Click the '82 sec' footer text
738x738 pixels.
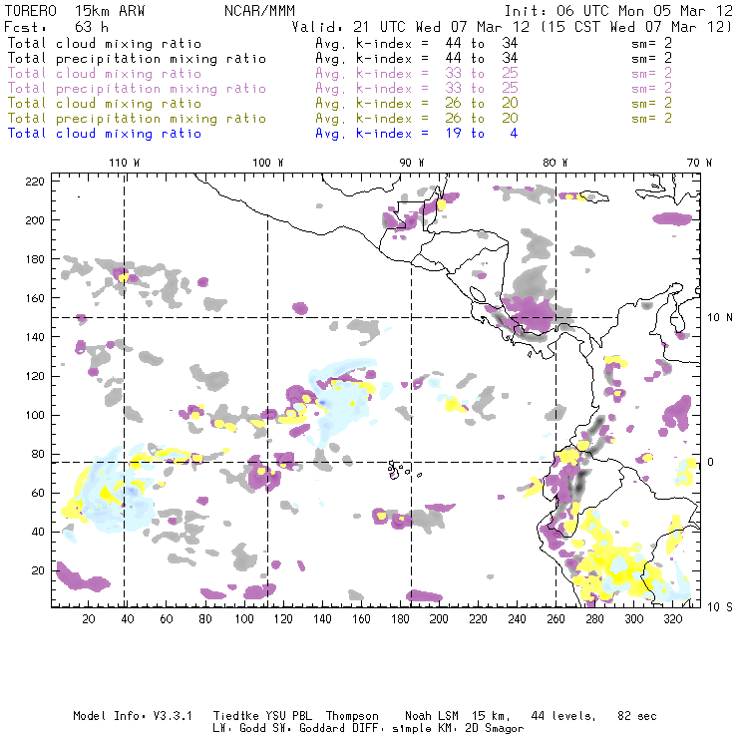click(x=637, y=716)
